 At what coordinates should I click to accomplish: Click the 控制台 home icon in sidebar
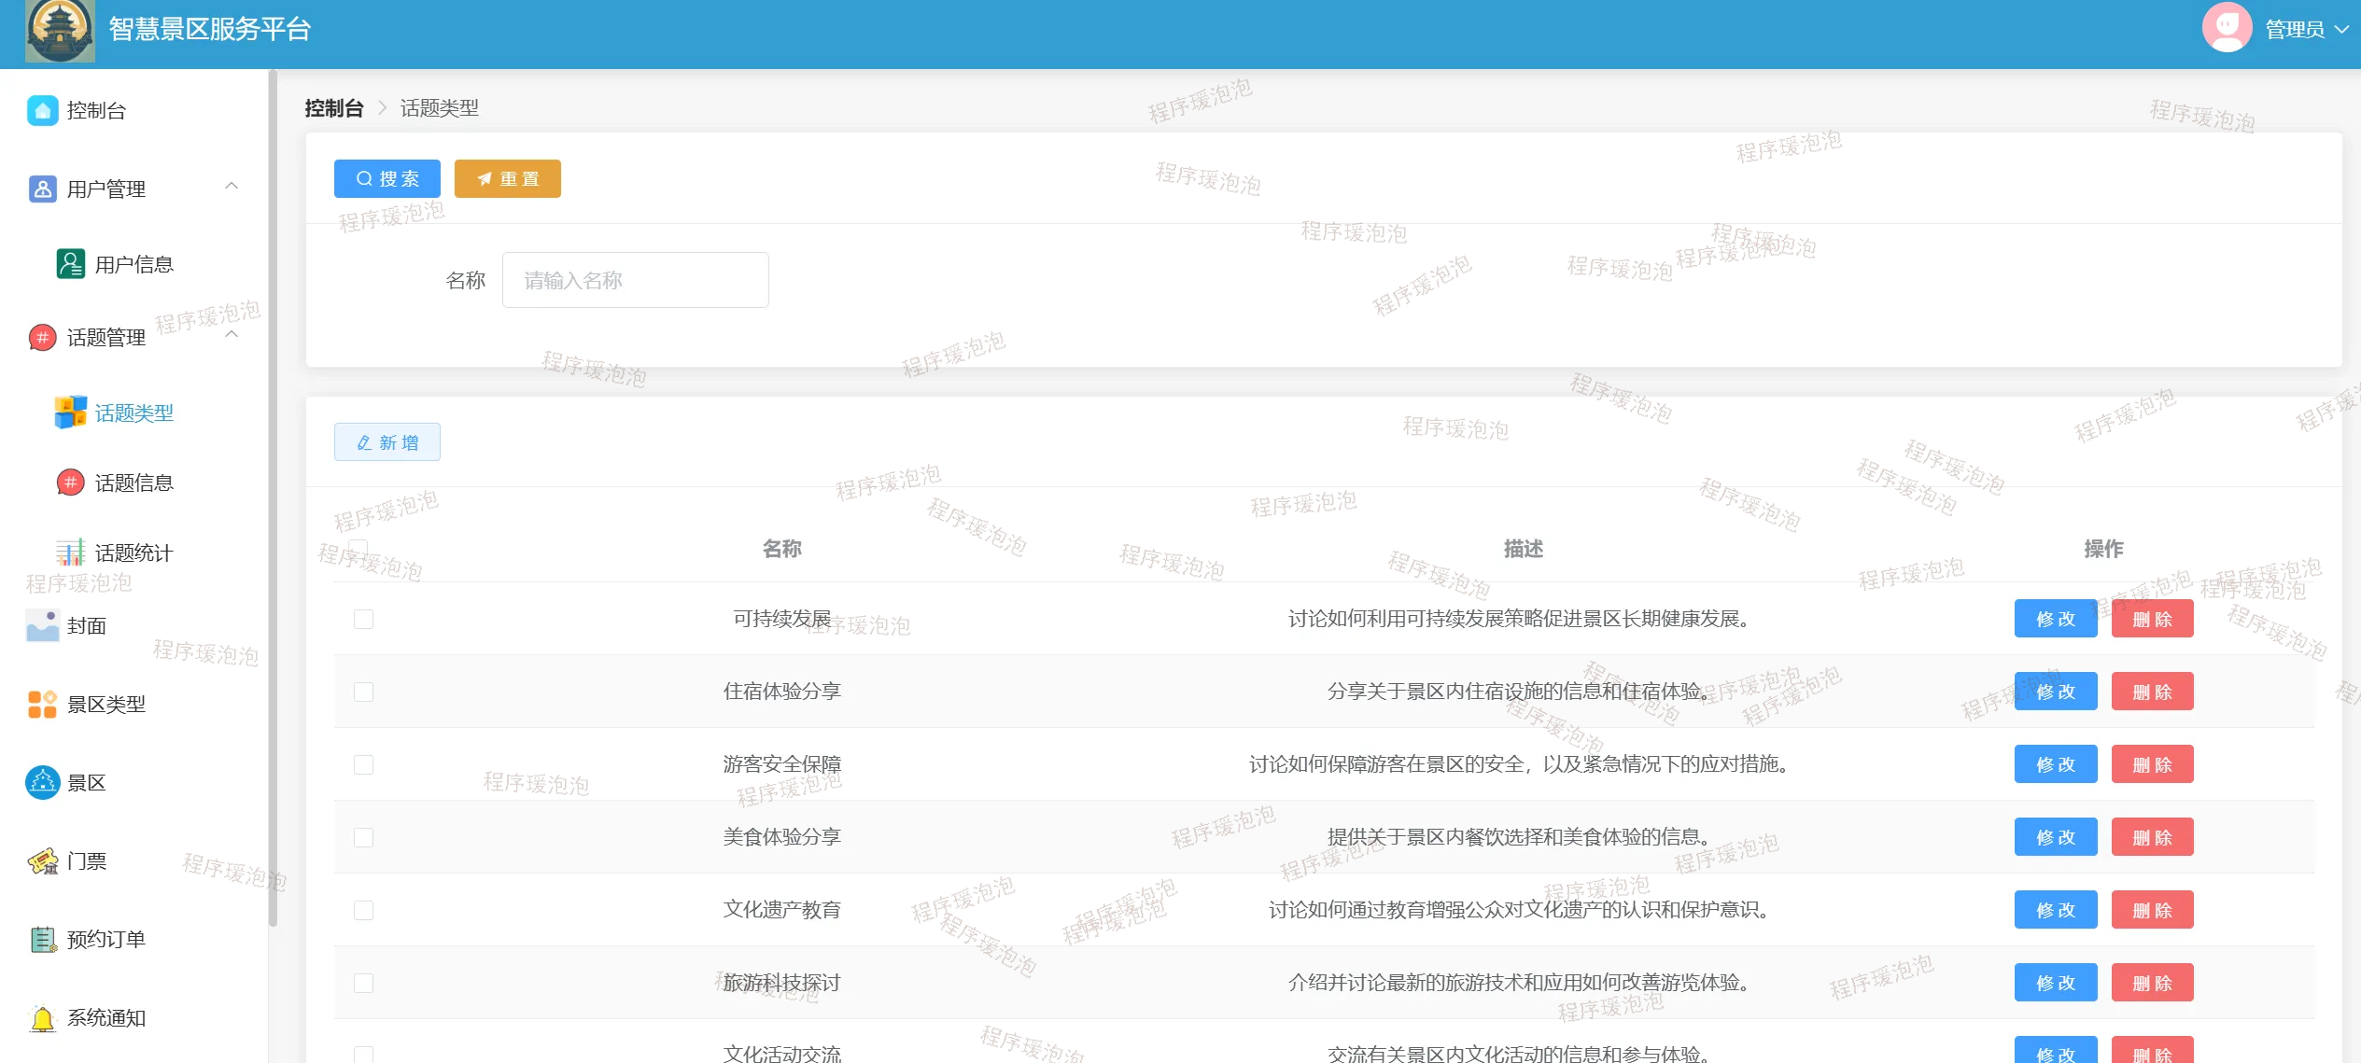pos(42,110)
